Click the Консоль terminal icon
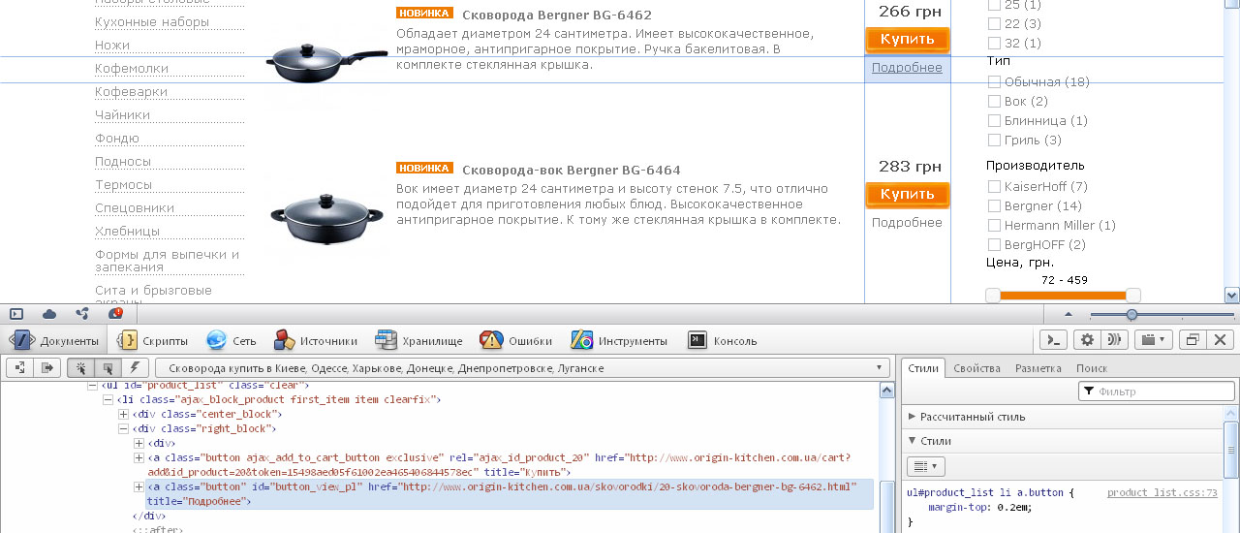 pos(697,340)
